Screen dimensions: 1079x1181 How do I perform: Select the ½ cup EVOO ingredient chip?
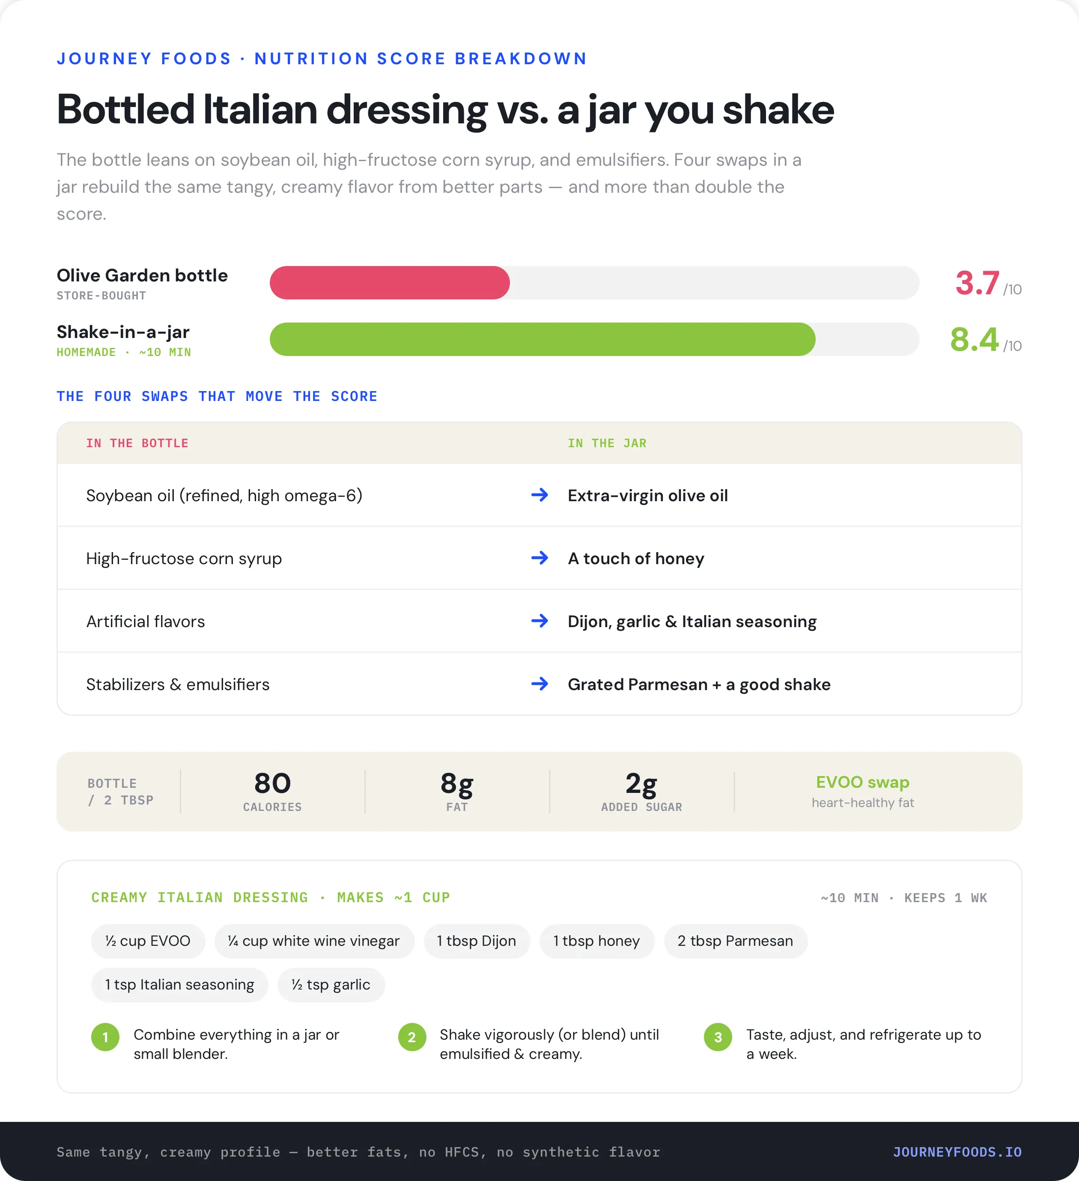(x=148, y=941)
